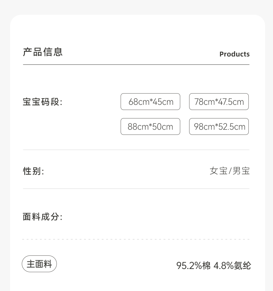Click the 4.8%氨纶 composition text
Image resolution: width=273 pixels, height=291 pixels.
[232, 266]
